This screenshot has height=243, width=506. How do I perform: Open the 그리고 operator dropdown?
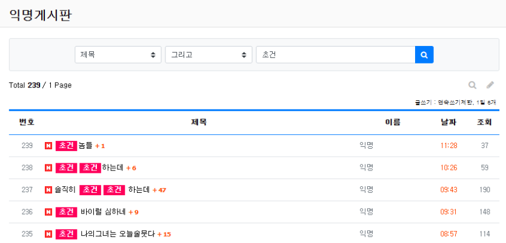click(209, 55)
